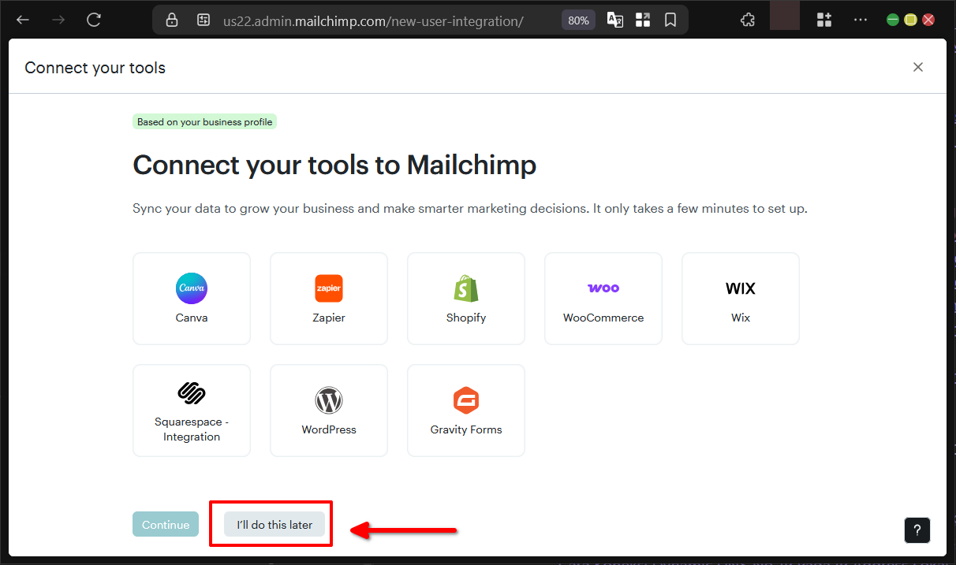Screen dimensions: 956x565
Task: Pick the WooCommerce integration tile
Action: click(x=603, y=299)
